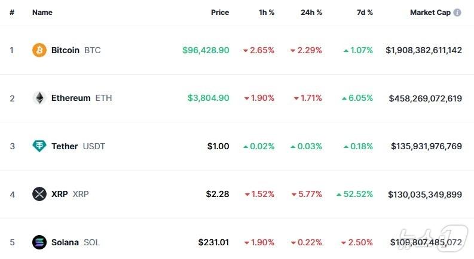Open the Ethereum ETH name link
Image resolution: width=474 pixels, height=259 pixels.
click(81, 98)
